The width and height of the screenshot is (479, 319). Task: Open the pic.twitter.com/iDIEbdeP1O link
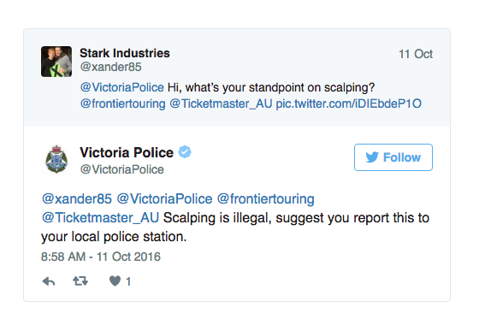click(349, 103)
